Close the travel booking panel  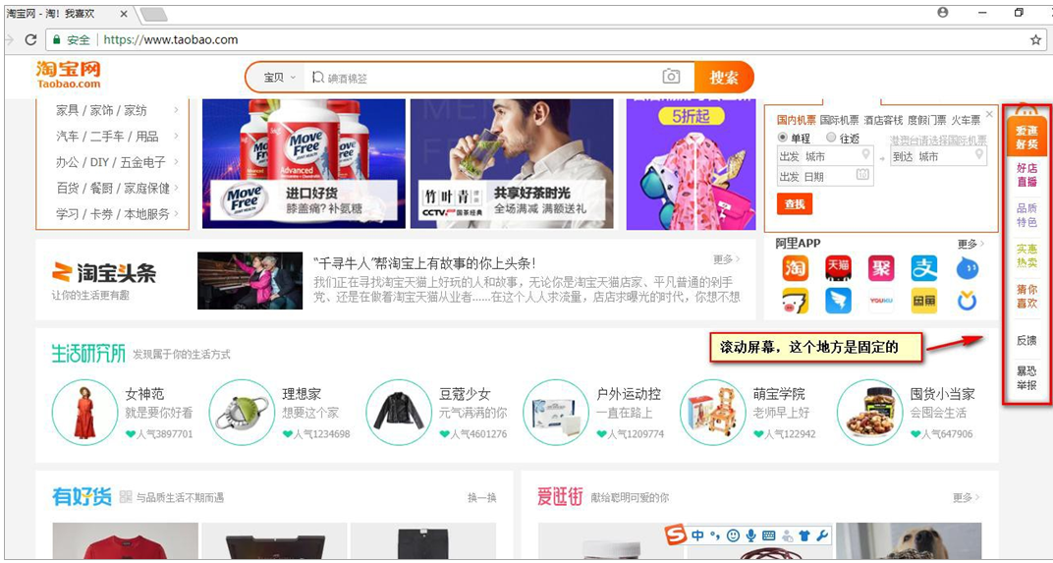pyautogui.click(x=988, y=114)
